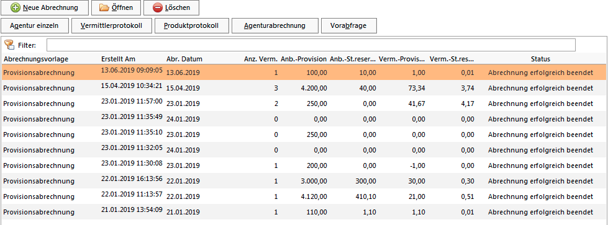Screen dimensions: 608x225
Task: Select the row created 21.01.2019 13:54:09
Action: point(304,212)
